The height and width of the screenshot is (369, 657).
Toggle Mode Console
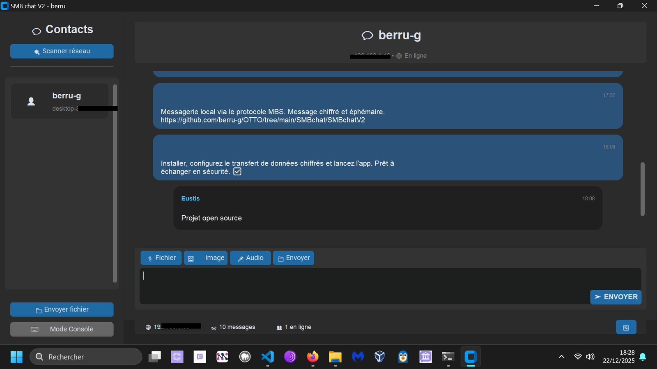[x=62, y=329]
